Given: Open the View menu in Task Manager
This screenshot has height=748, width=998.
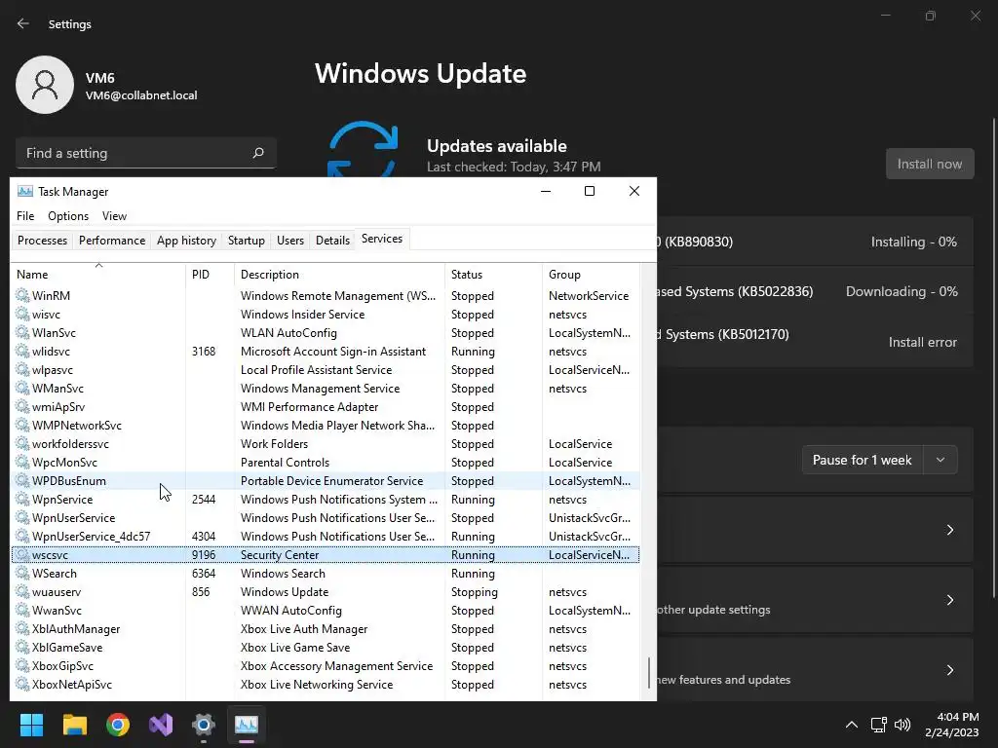Looking at the screenshot, I should pyautogui.click(x=115, y=215).
